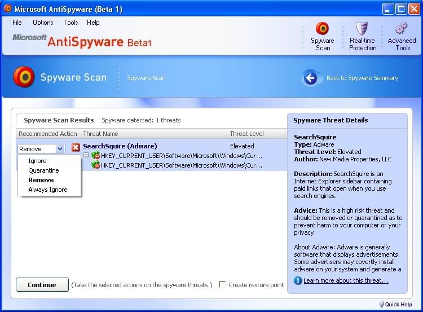Click the second registry key threat icon
Image resolution: width=423 pixels, height=312 pixels.
(x=95, y=165)
